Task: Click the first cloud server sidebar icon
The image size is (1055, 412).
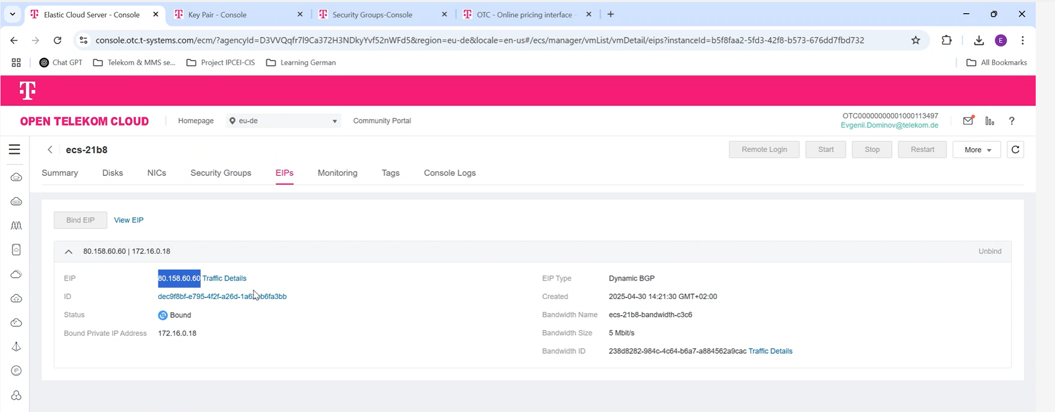Action: click(x=16, y=177)
